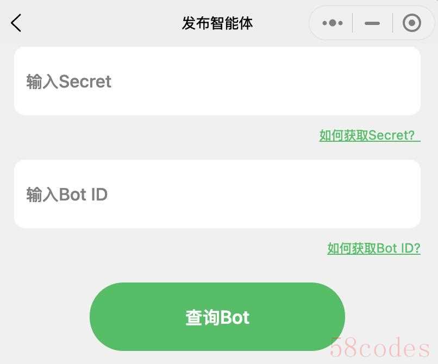This screenshot has width=438, height=364.
Task: Learn how to get the Secret
Action: tap(370, 135)
